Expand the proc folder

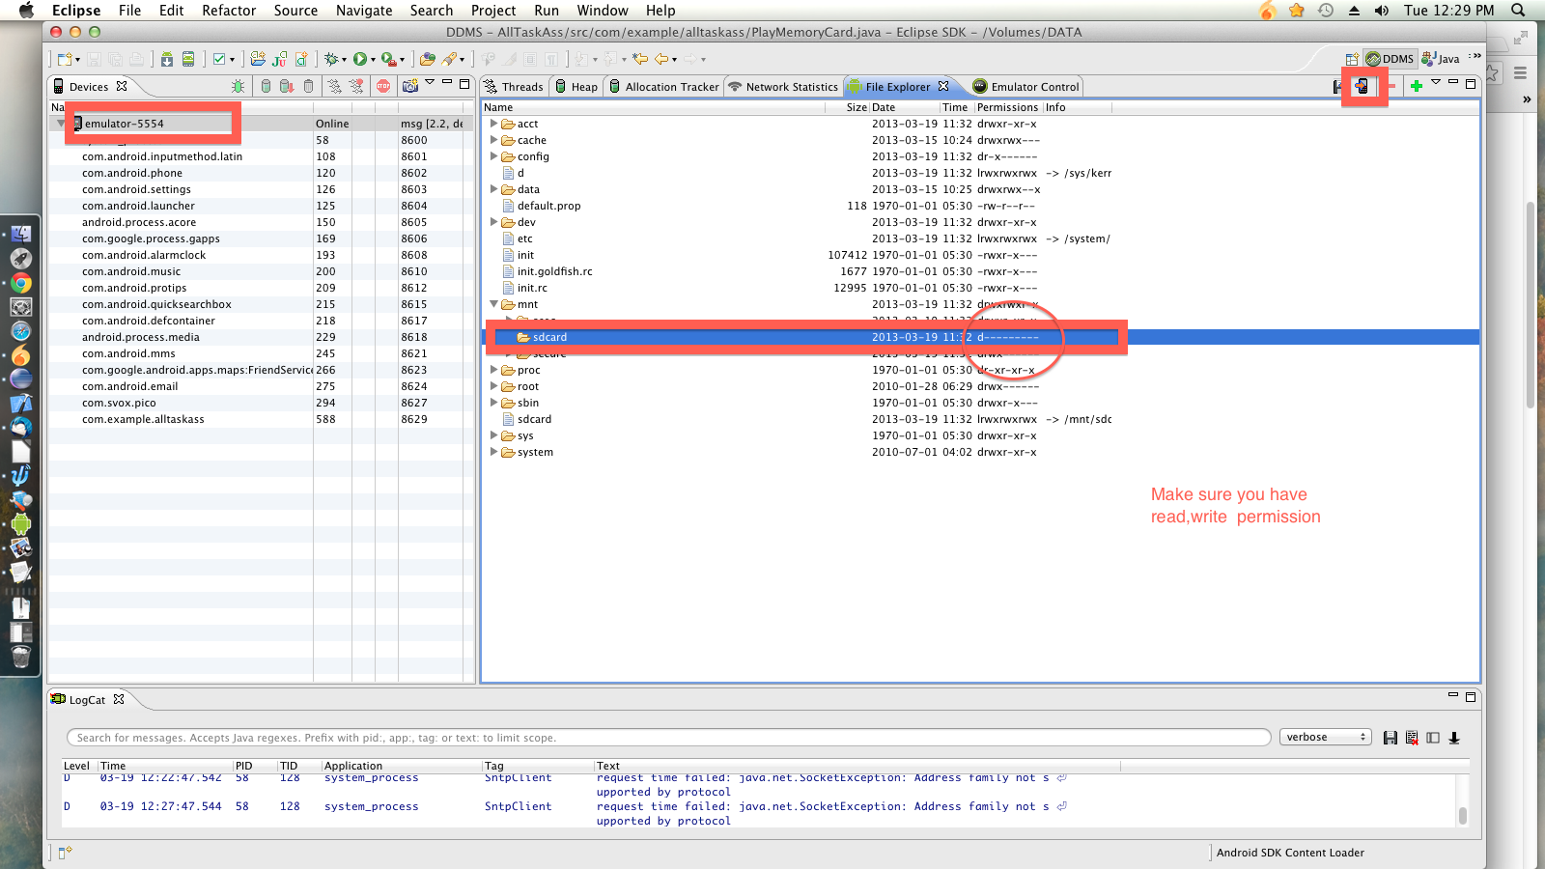[x=493, y=370]
